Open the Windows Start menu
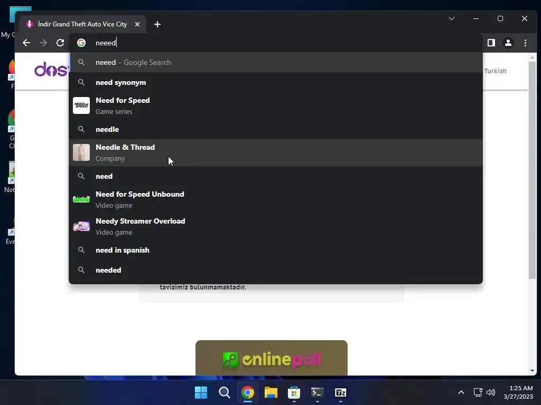The width and height of the screenshot is (541, 405). click(x=201, y=392)
